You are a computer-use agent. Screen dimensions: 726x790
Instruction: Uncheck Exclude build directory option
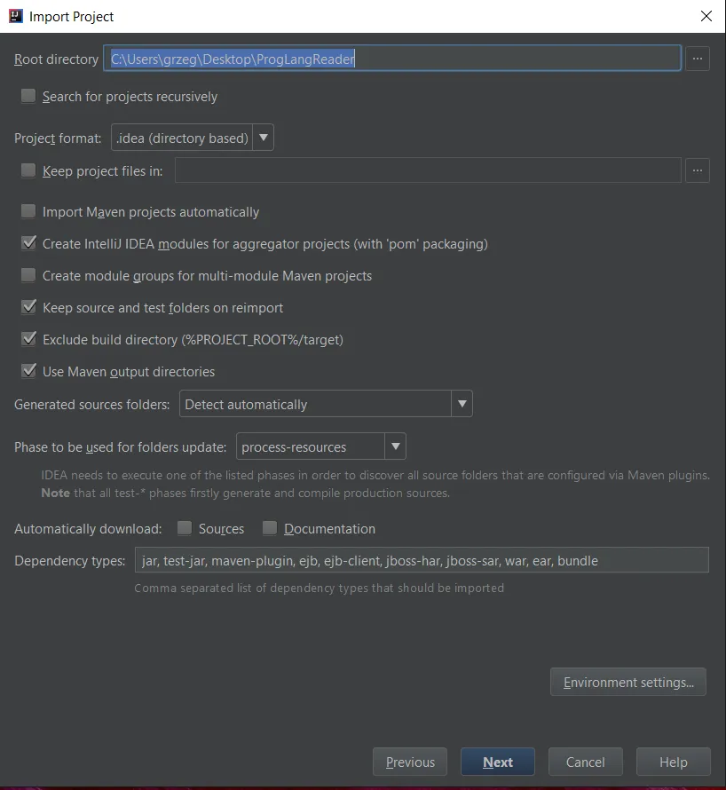pos(28,338)
